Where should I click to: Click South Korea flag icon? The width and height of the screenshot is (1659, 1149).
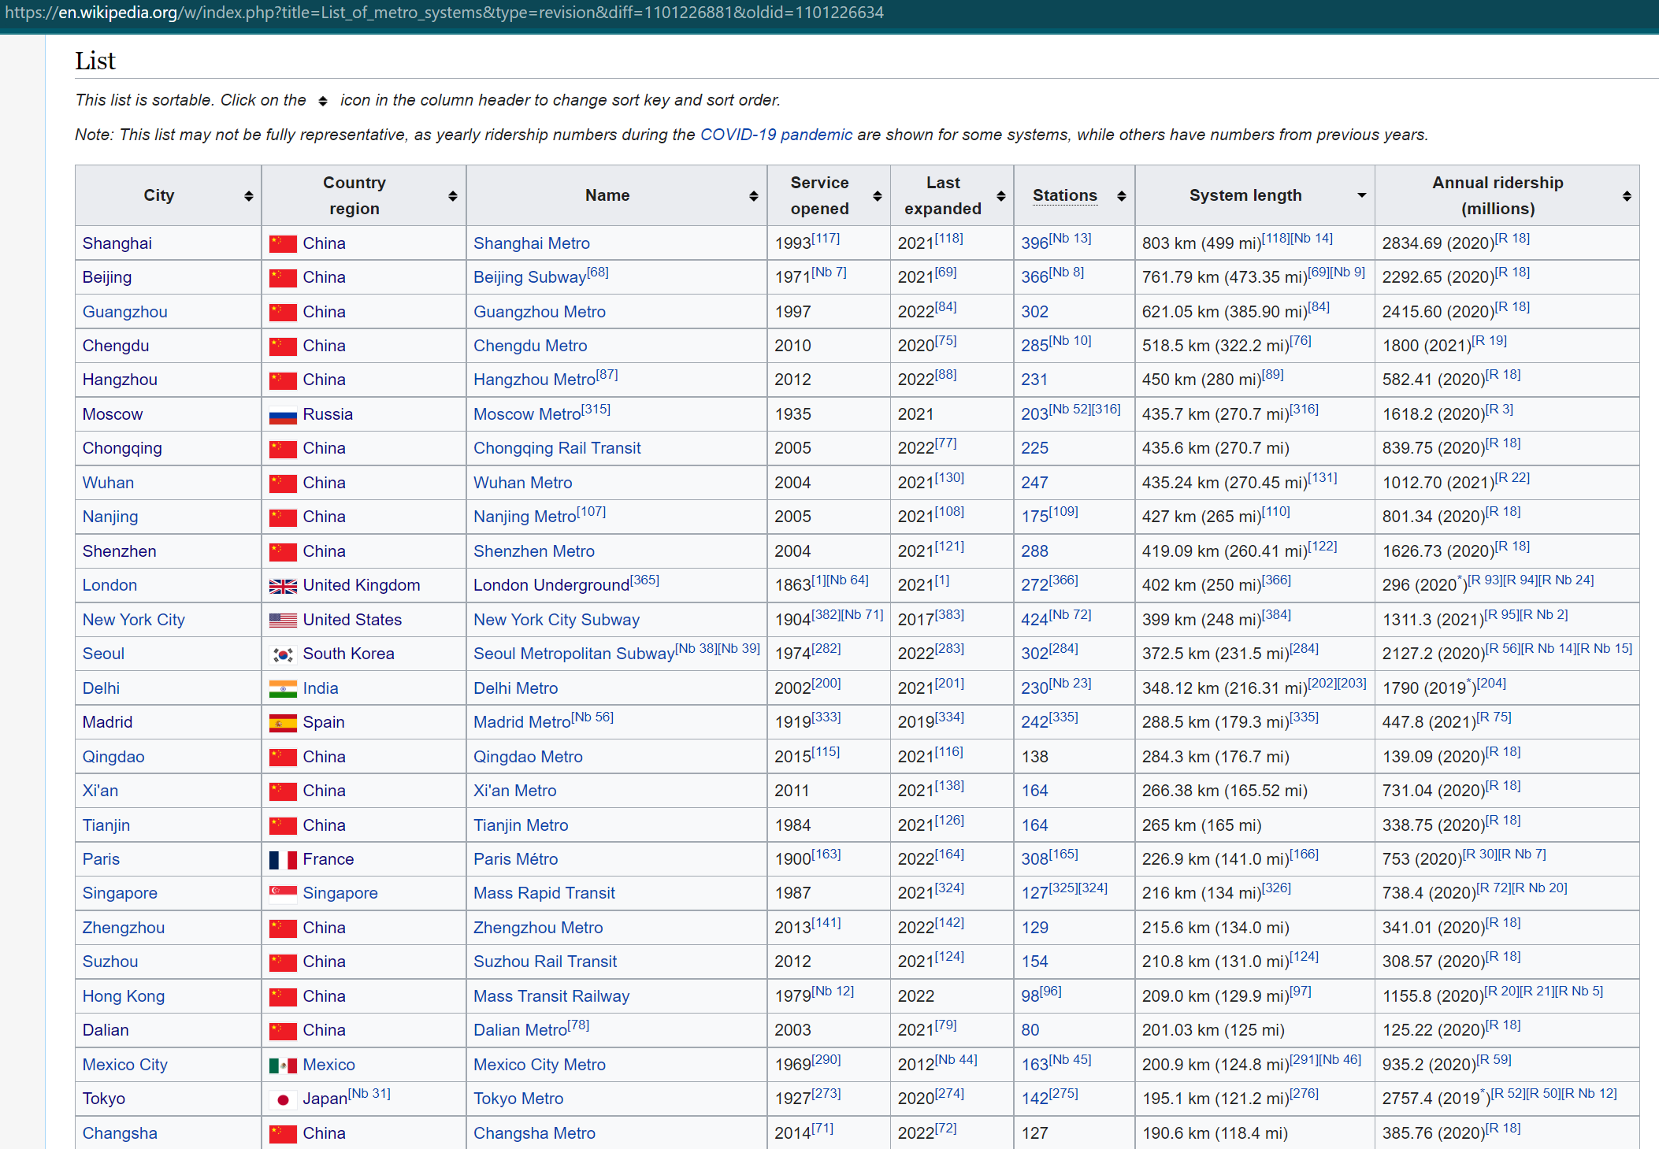(283, 654)
